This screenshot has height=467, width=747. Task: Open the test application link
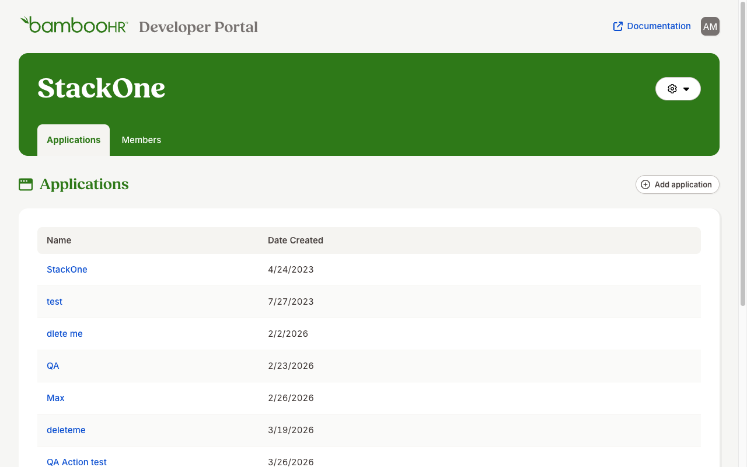coord(54,302)
